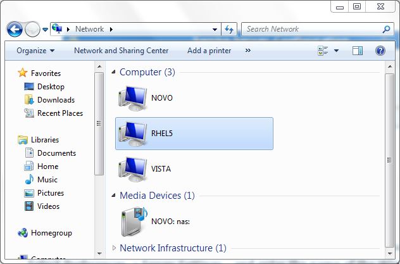Click main pane scroll down arrow
Viewport: 400px width, 264px height.
(x=390, y=253)
